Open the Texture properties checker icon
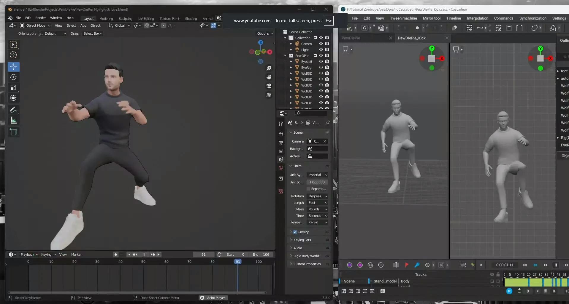Screen dimensions: 569x304 [x=281, y=191]
